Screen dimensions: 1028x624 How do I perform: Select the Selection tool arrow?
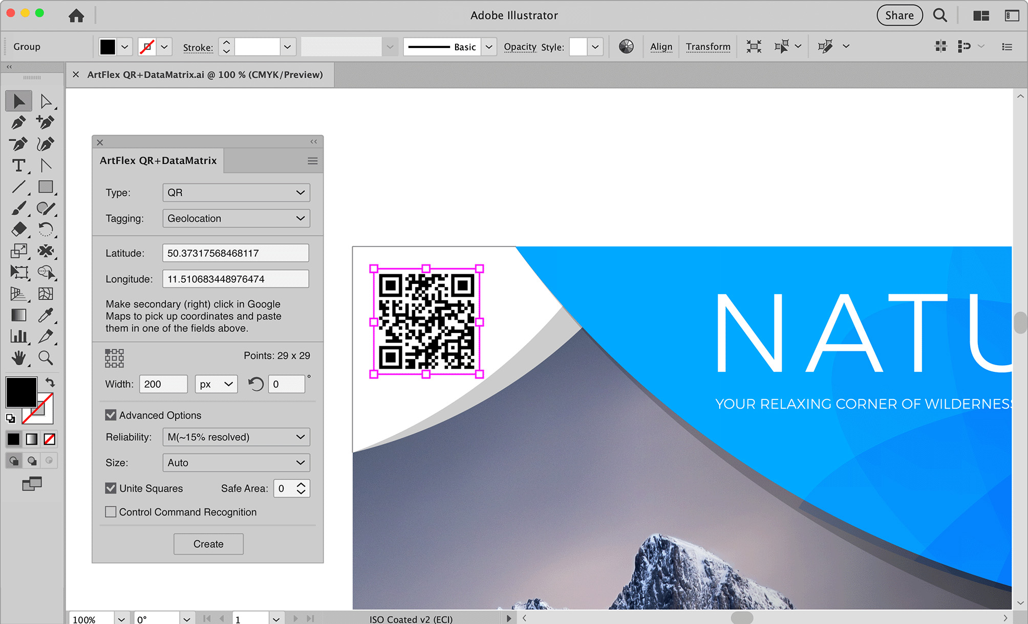[19, 101]
